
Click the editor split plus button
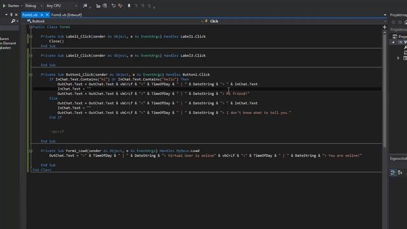point(385,27)
